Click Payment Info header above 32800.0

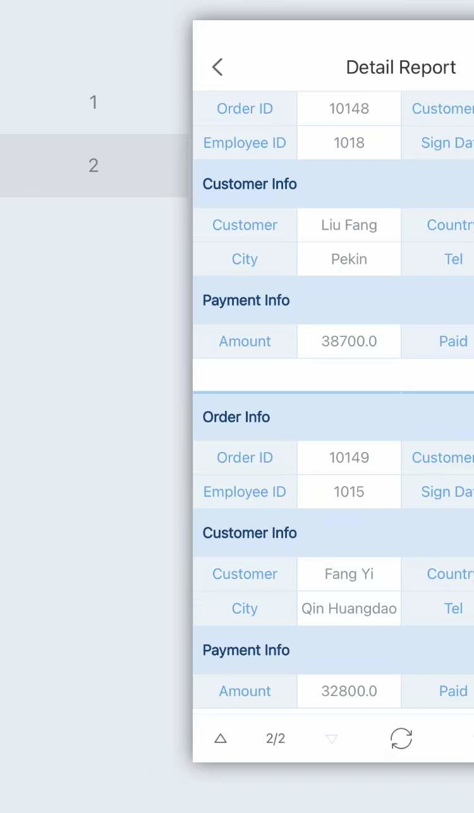pos(334,650)
